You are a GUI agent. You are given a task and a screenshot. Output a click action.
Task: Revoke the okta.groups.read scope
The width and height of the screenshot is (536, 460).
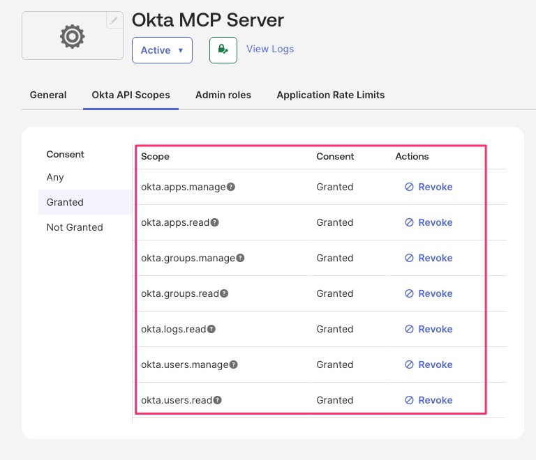[429, 293]
